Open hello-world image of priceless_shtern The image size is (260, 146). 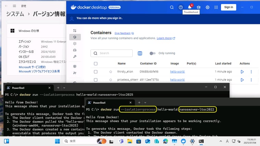[x=178, y=80]
